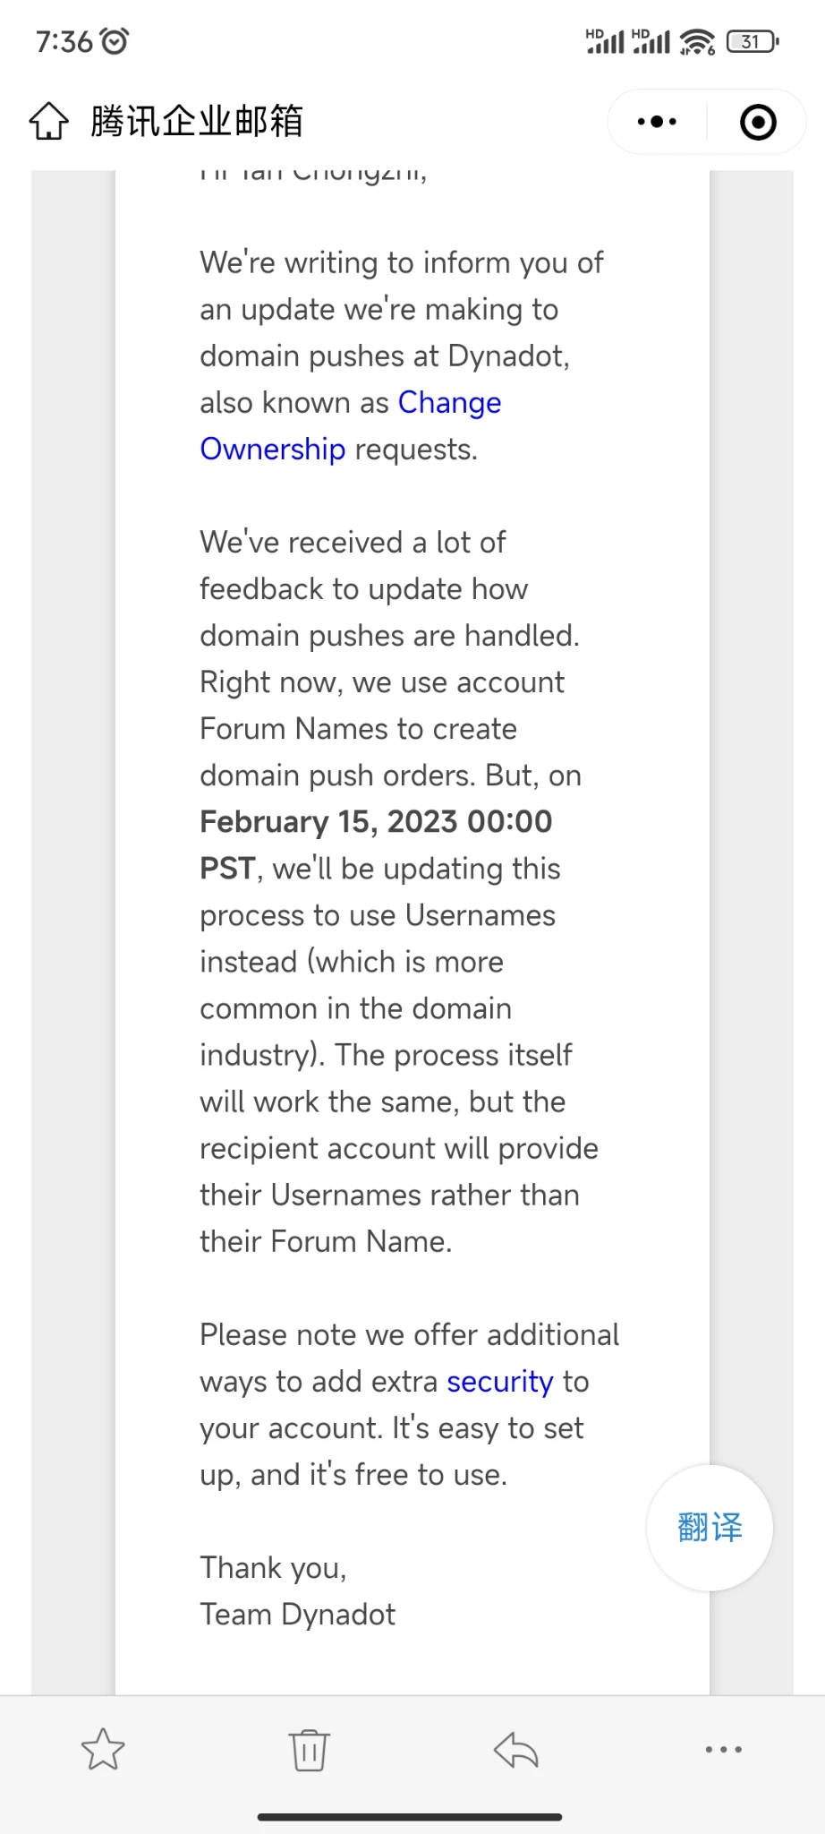Tap the first HD signal strength icon
825x1834 pixels.
[x=605, y=41]
